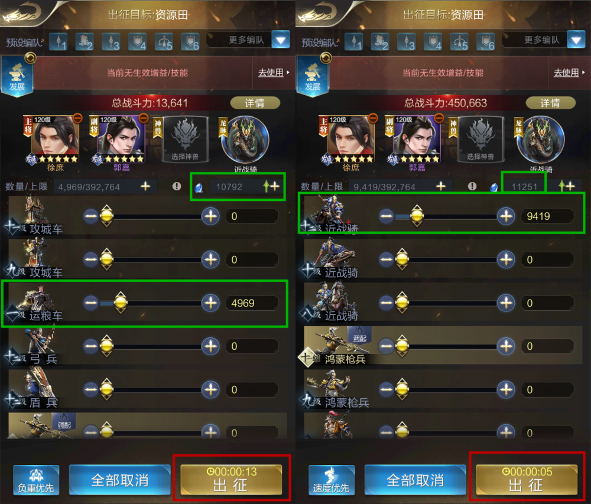The width and height of the screenshot is (591, 504).
Task: Toggle the 速度优先 priority button
Action: point(332,480)
